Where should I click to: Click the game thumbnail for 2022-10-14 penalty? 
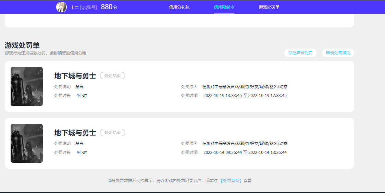tap(27, 143)
